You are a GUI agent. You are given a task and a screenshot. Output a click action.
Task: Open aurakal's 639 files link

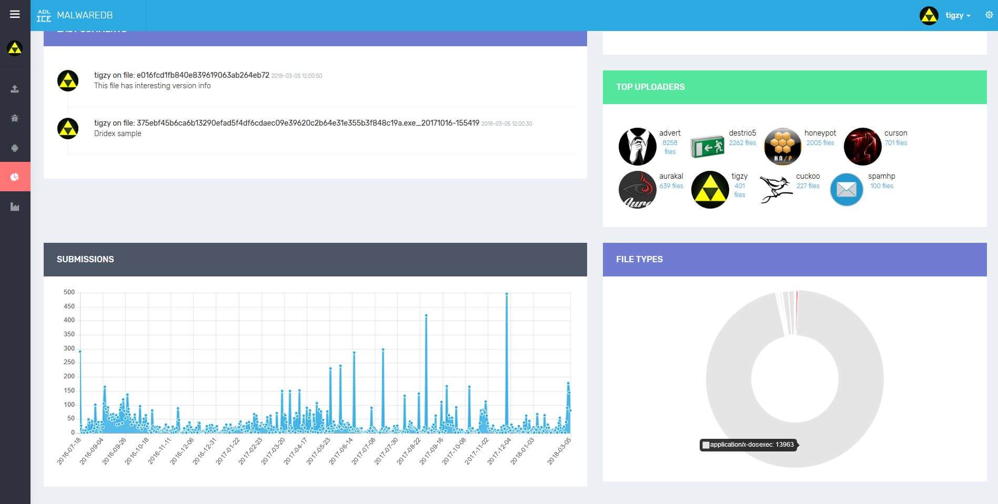(x=671, y=186)
